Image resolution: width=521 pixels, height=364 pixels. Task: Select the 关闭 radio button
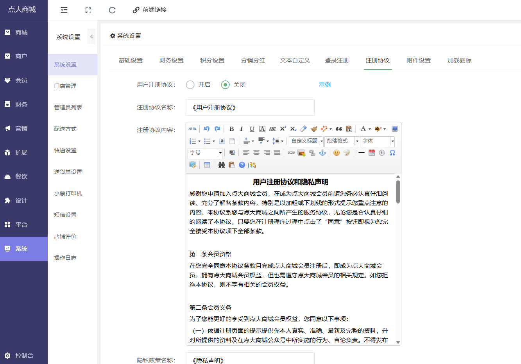[x=226, y=85]
